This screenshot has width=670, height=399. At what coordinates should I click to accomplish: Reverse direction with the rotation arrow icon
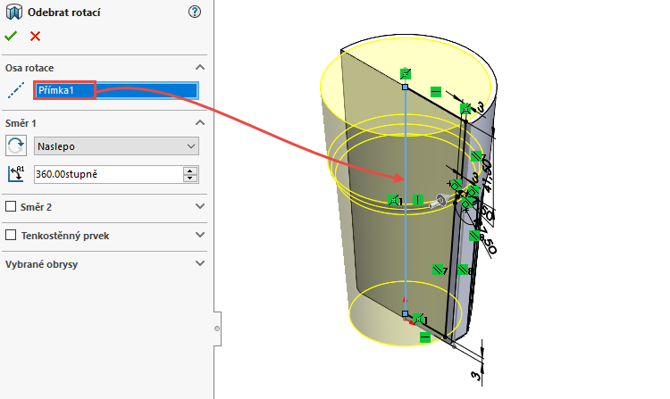pos(16,146)
